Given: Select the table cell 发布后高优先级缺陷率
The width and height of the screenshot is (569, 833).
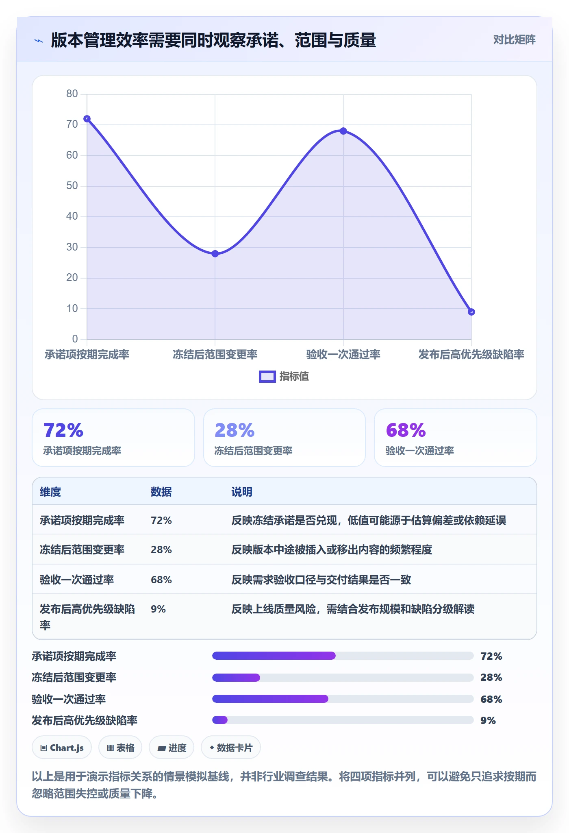Looking at the screenshot, I should [87, 617].
